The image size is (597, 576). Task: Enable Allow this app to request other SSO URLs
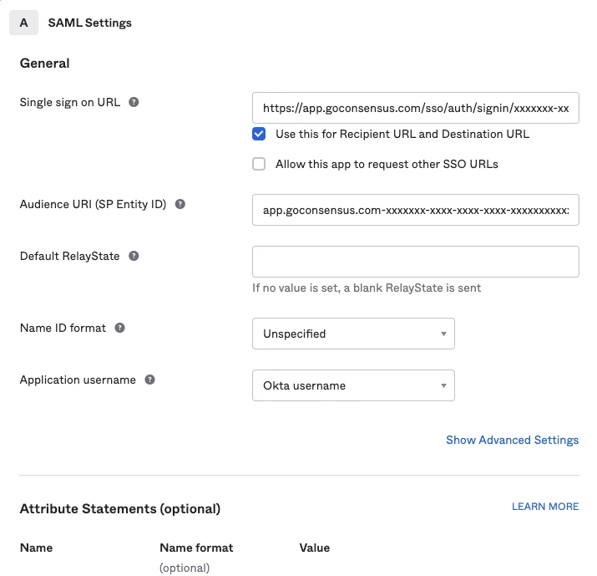tap(260, 164)
